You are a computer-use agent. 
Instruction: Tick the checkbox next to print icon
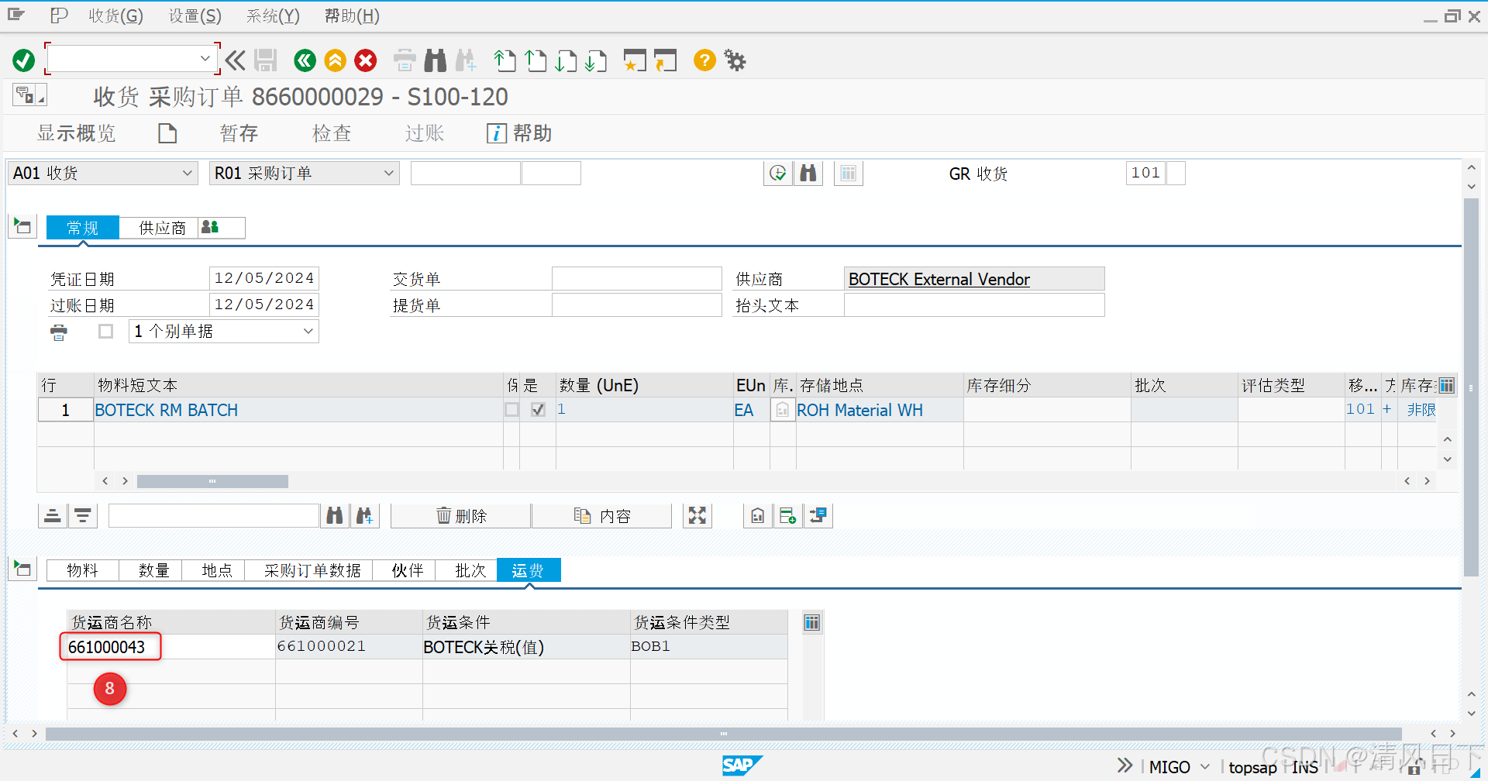(106, 332)
